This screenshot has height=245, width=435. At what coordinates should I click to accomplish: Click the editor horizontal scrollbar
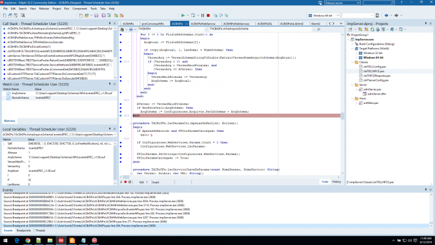click(x=230, y=177)
